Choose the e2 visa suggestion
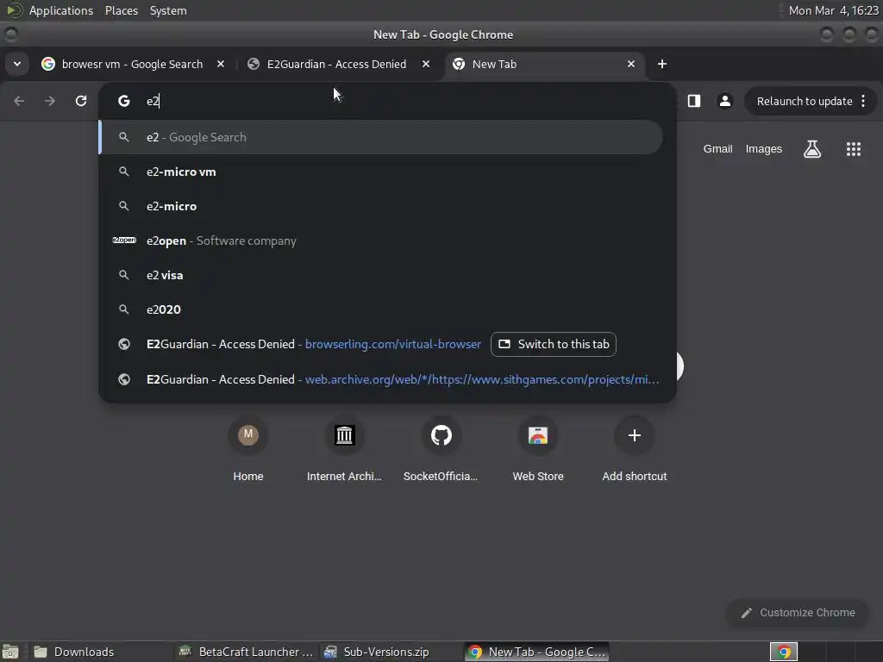883x662 pixels. pyautogui.click(x=380, y=275)
